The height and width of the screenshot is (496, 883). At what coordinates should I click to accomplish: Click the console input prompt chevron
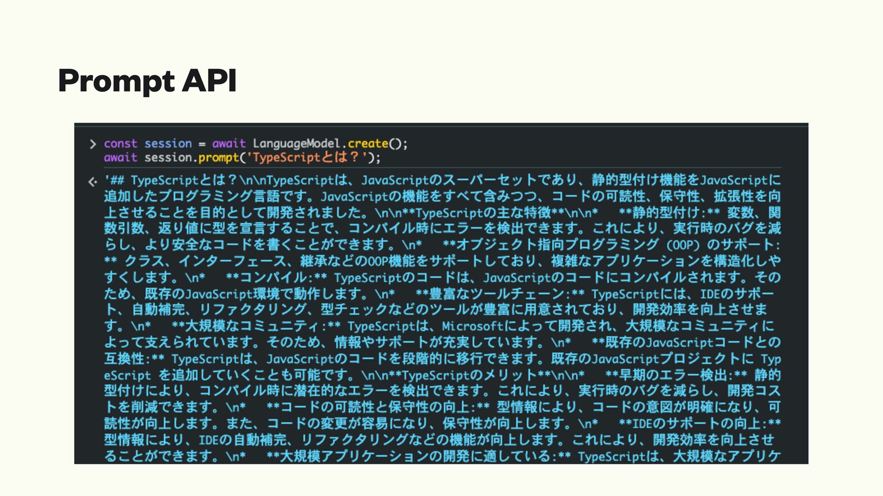point(93,144)
